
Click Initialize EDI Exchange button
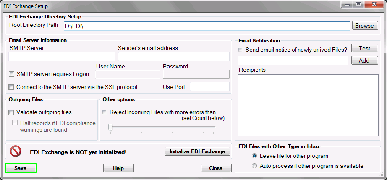(197, 151)
